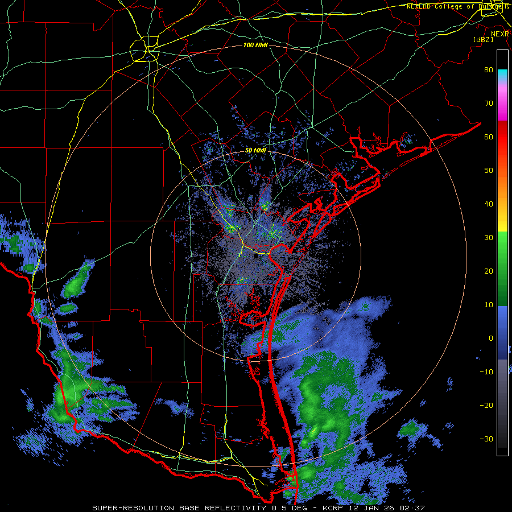
Task: Click the "50 NMI" range ring label
Action: [255, 151]
